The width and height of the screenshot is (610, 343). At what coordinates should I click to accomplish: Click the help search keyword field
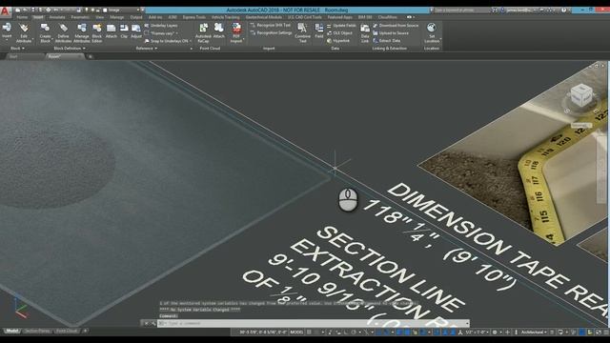pos(460,10)
